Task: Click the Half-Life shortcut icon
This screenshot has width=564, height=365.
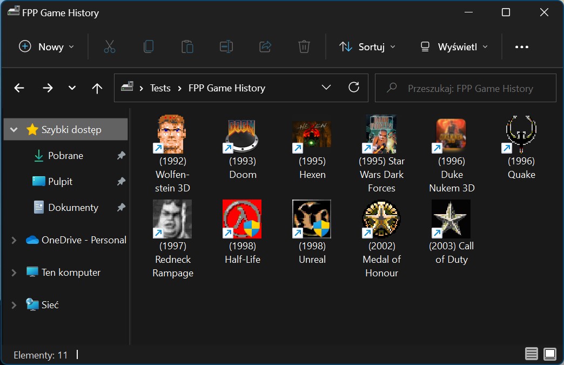Action: (x=242, y=218)
